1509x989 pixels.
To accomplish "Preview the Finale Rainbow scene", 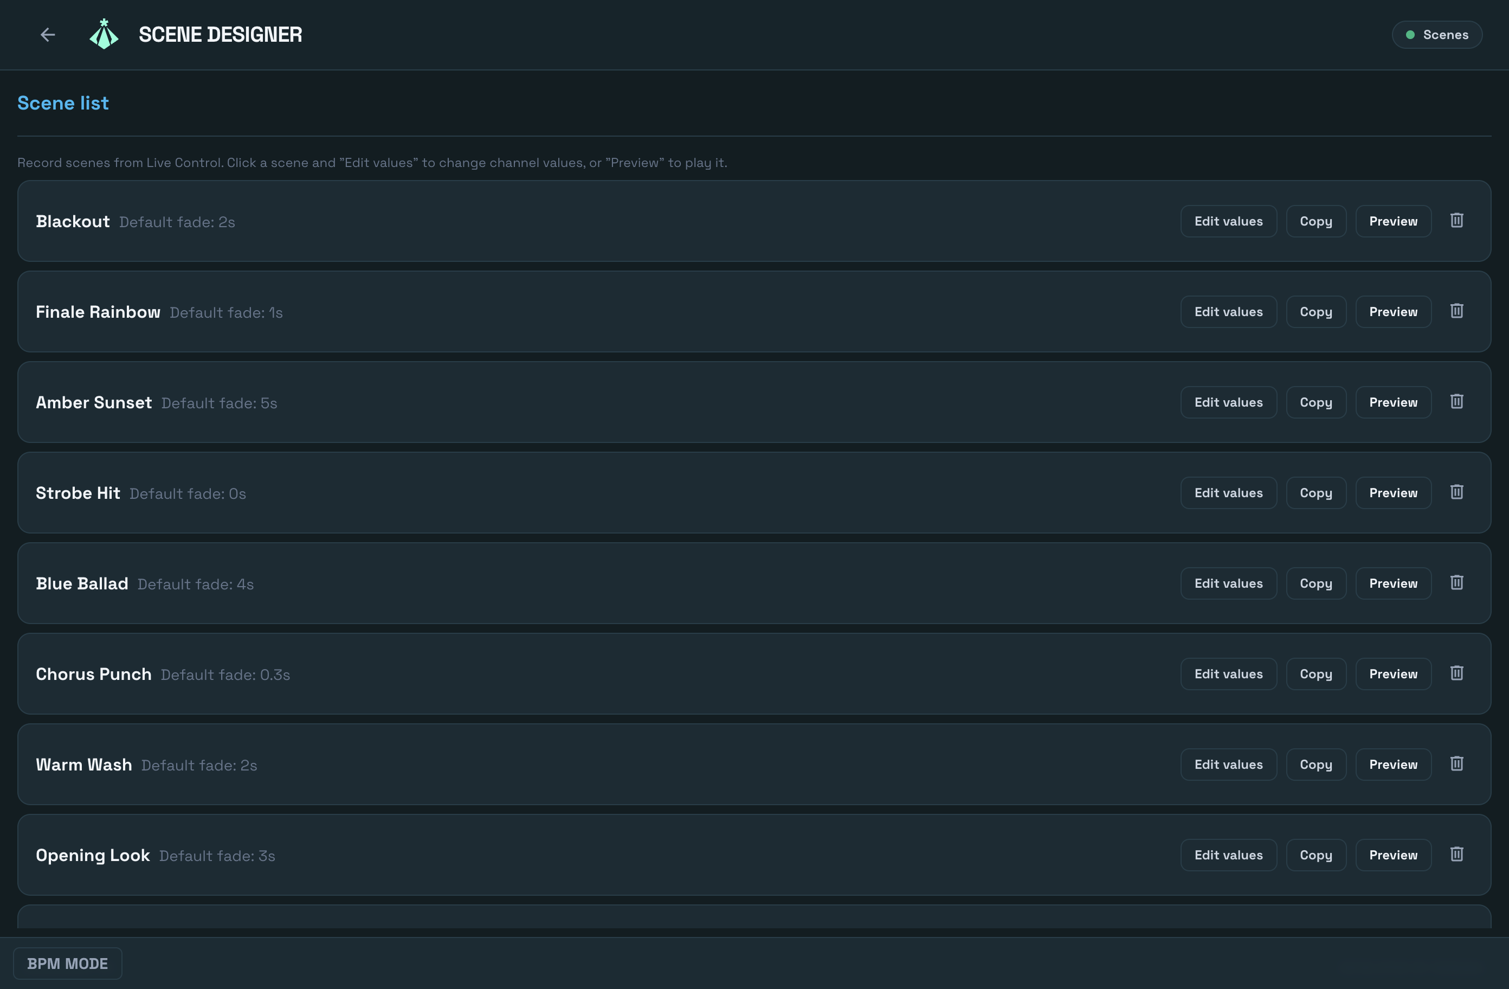I will (x=1393, y=312).
